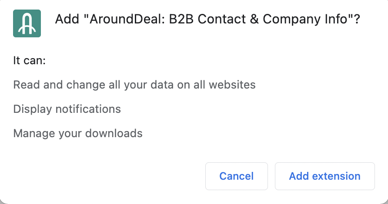
Task: Select the green AroundDeal icon in the header
Action: coord(27,23)
